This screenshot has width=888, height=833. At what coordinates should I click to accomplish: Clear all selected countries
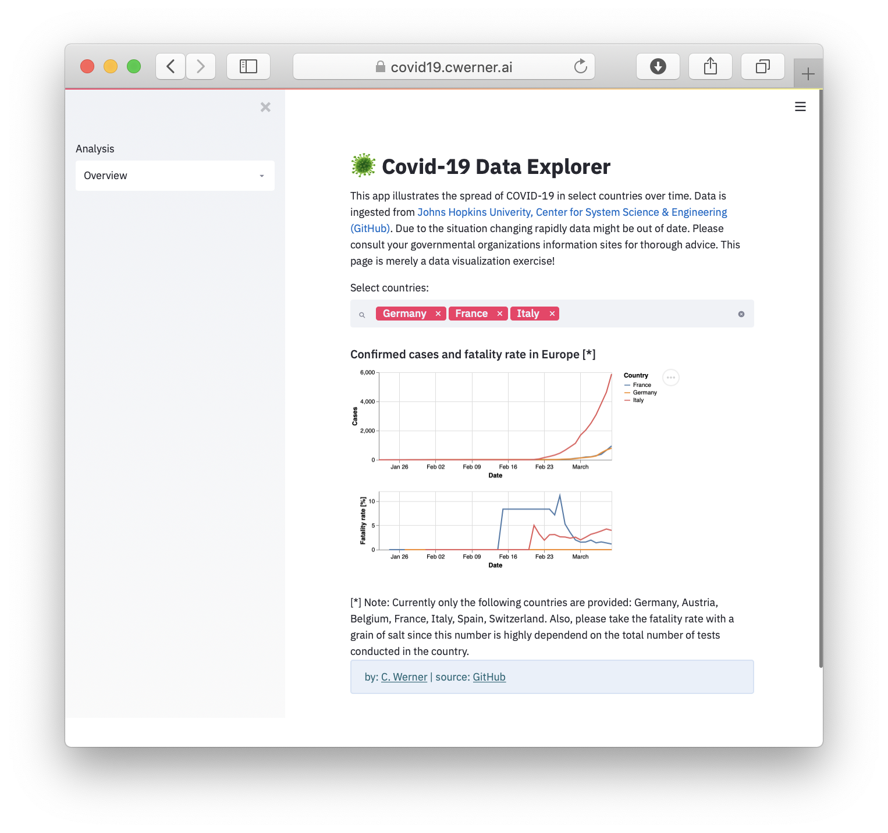[741, 314]
